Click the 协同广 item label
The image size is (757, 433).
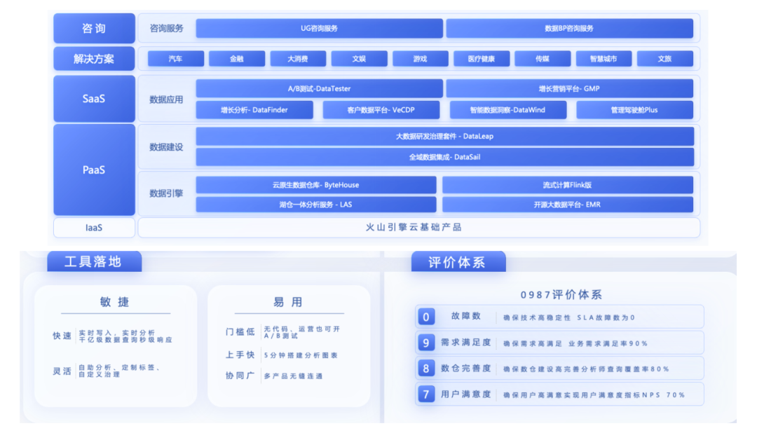(240, 376)
